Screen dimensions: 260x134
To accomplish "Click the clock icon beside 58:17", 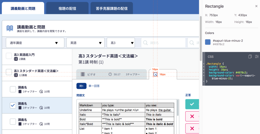I will coord(110,74).
